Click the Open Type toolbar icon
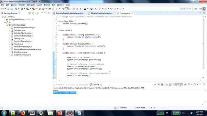The image size is (207, 116). click(49, 9)
